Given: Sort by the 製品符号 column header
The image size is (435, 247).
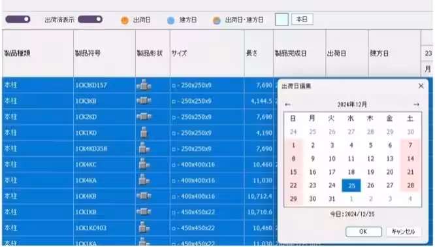Looking at the screenshot, I should (105, 54).
